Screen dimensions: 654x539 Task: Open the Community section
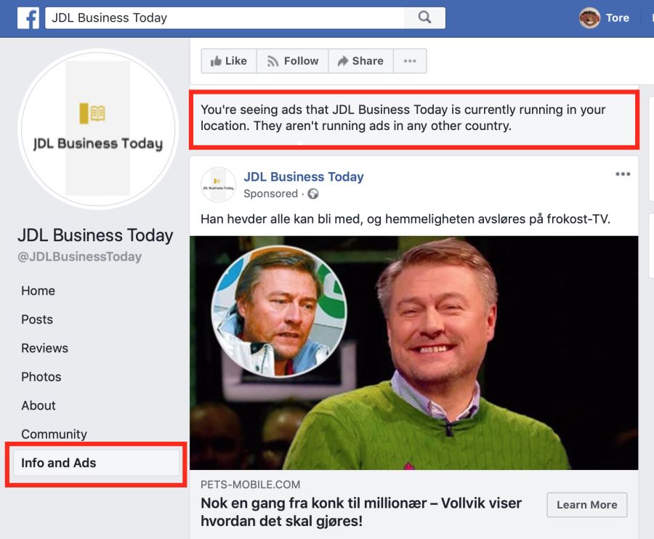tap(54, 434)
